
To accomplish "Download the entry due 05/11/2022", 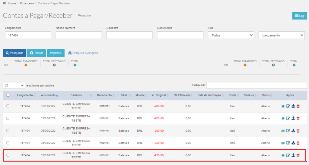I will (x=293, y=106).
